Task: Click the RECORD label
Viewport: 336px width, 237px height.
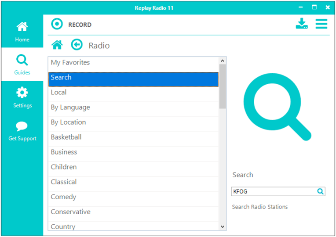Action: pos(80,25)
